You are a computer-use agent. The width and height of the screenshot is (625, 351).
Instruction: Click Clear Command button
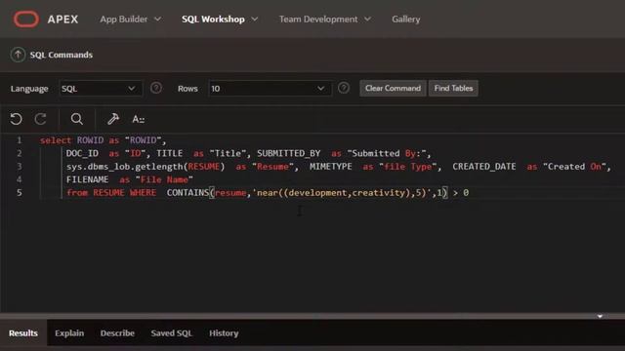393,89
